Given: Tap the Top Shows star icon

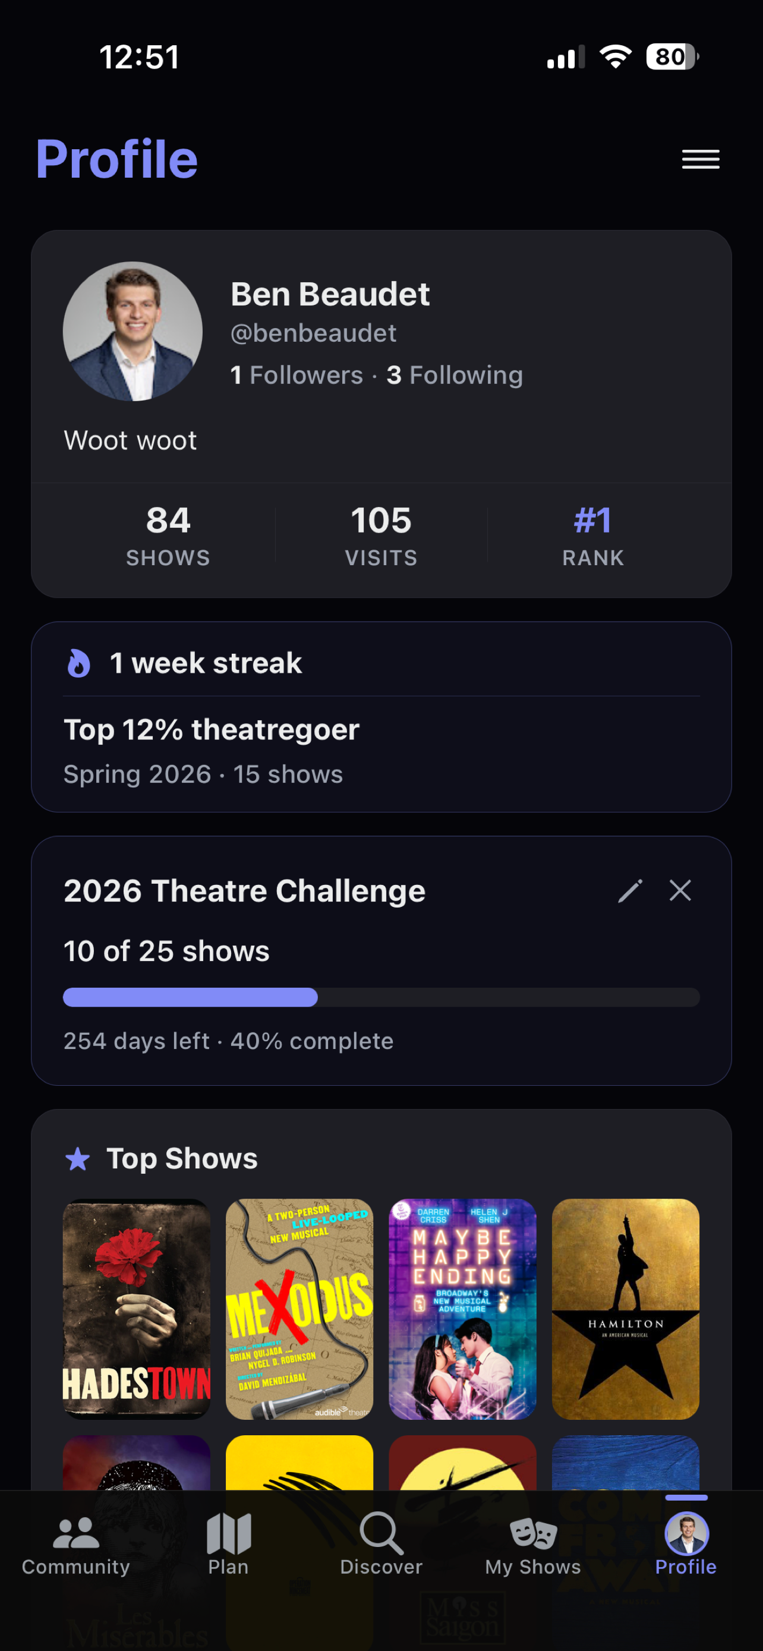Looking at the screenshot, I should click(x=77, y=1158).
